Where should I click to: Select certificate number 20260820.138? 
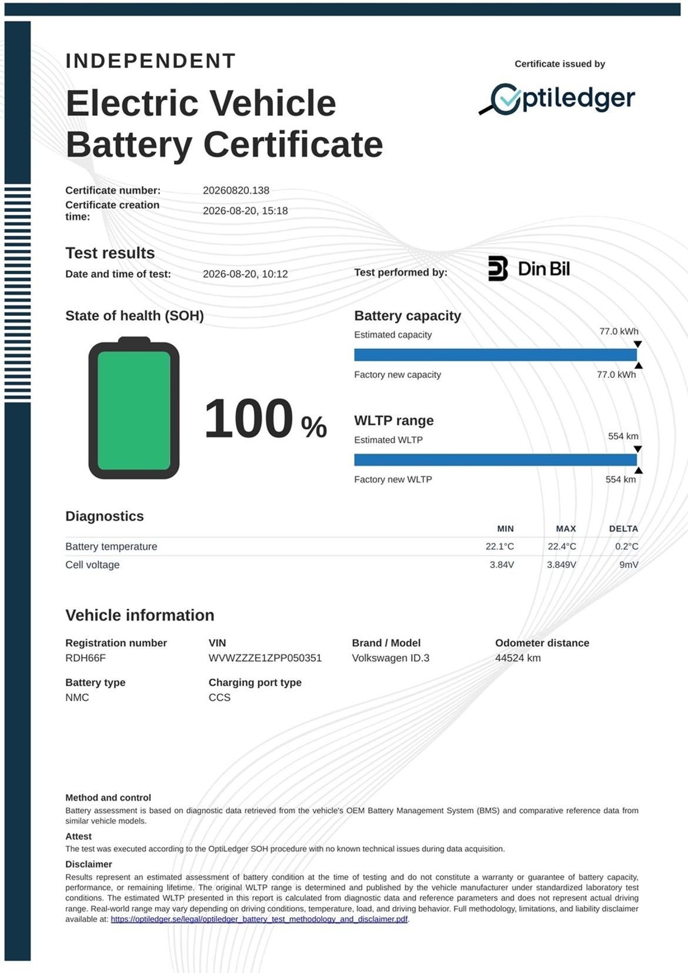(236, 191)
